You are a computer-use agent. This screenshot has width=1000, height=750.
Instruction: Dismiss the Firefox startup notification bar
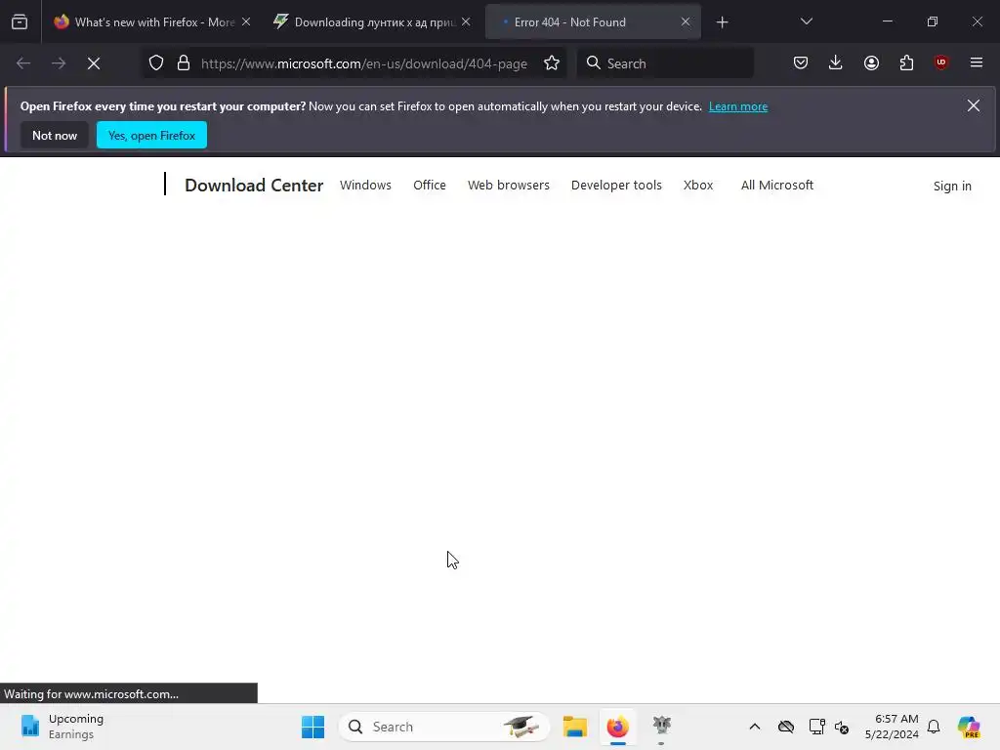click(x=974, y=105)
